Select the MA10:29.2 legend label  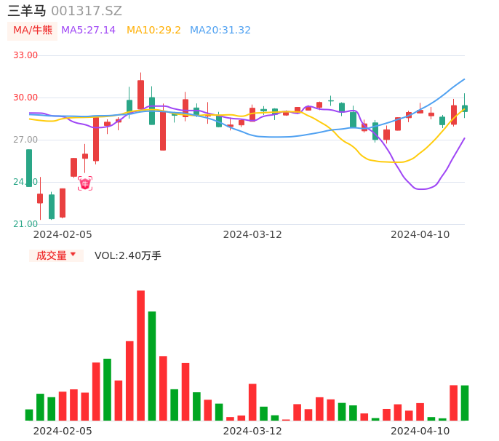pos(153,31)
